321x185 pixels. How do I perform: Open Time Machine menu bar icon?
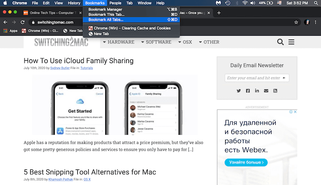click(228, 3)
